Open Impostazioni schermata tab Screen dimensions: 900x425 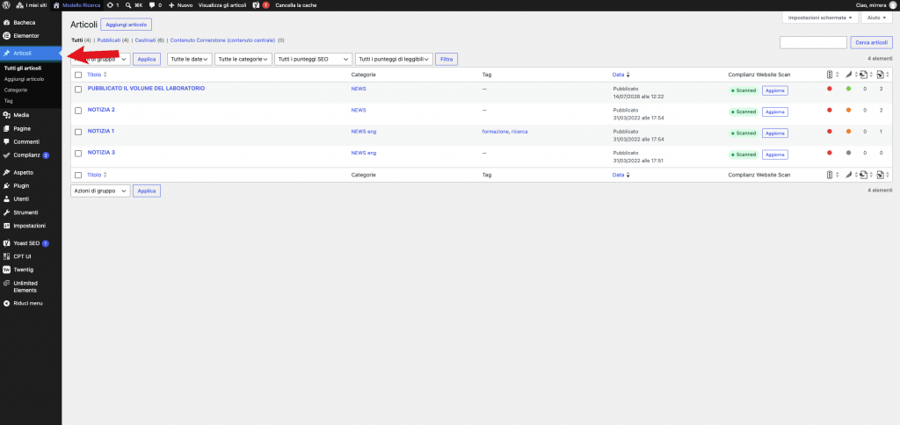(x=820, y=18)
